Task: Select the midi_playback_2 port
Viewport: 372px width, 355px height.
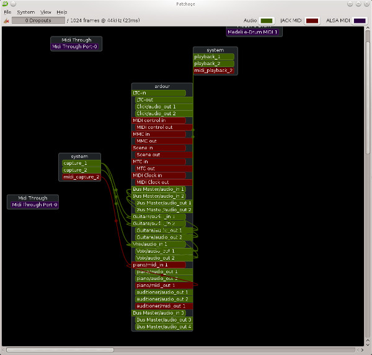Action: [214, 71]
